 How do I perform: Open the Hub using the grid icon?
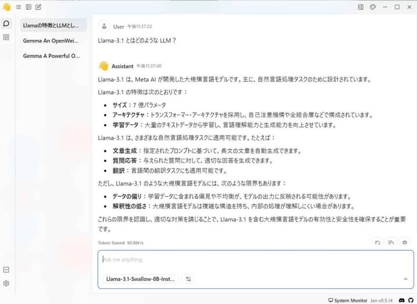pyautogui.click(x=6, y=37)
